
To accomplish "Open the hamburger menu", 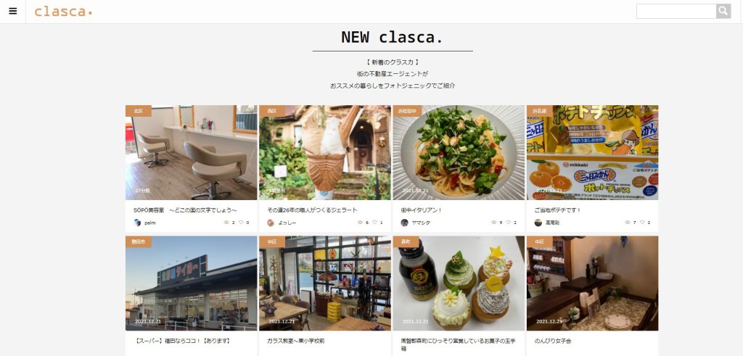I will [x=13, y=12].
